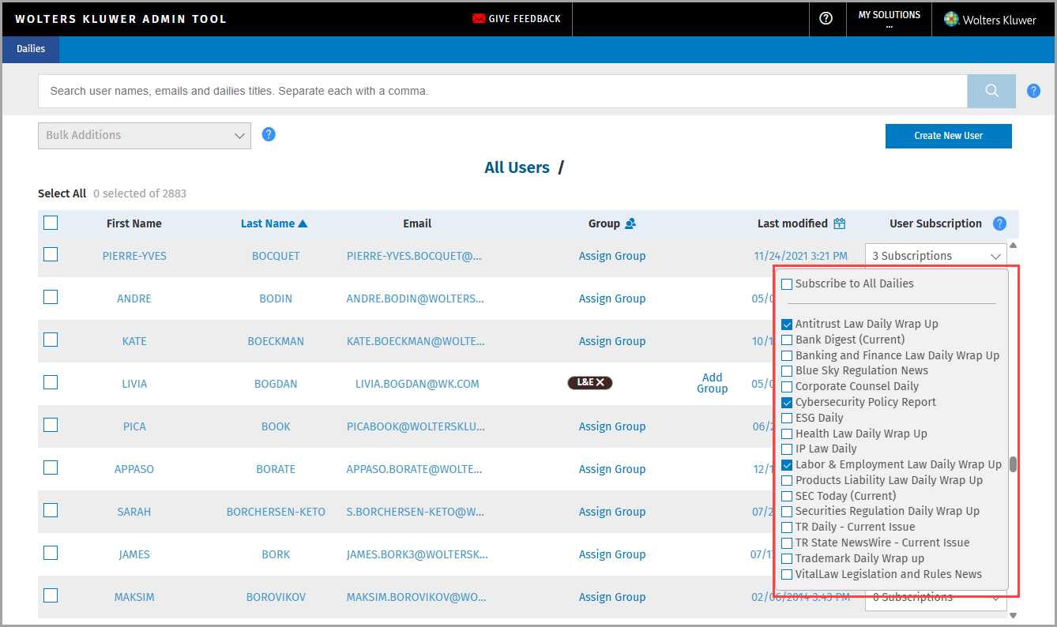Assign Group for Maksim Borovikov

pyautogui.click(x=612, y=597)
